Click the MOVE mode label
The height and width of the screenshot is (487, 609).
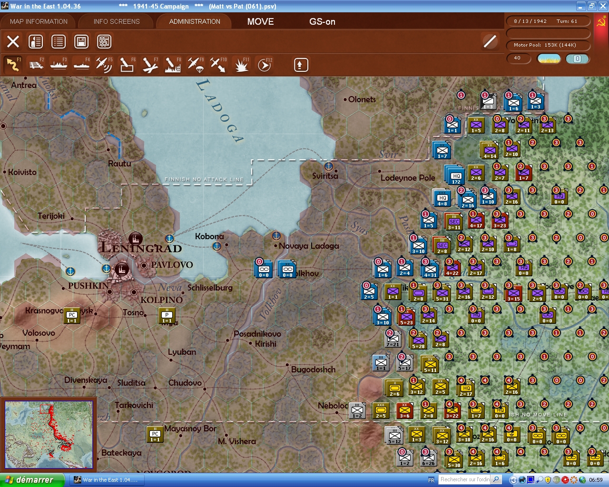[261, 21]
